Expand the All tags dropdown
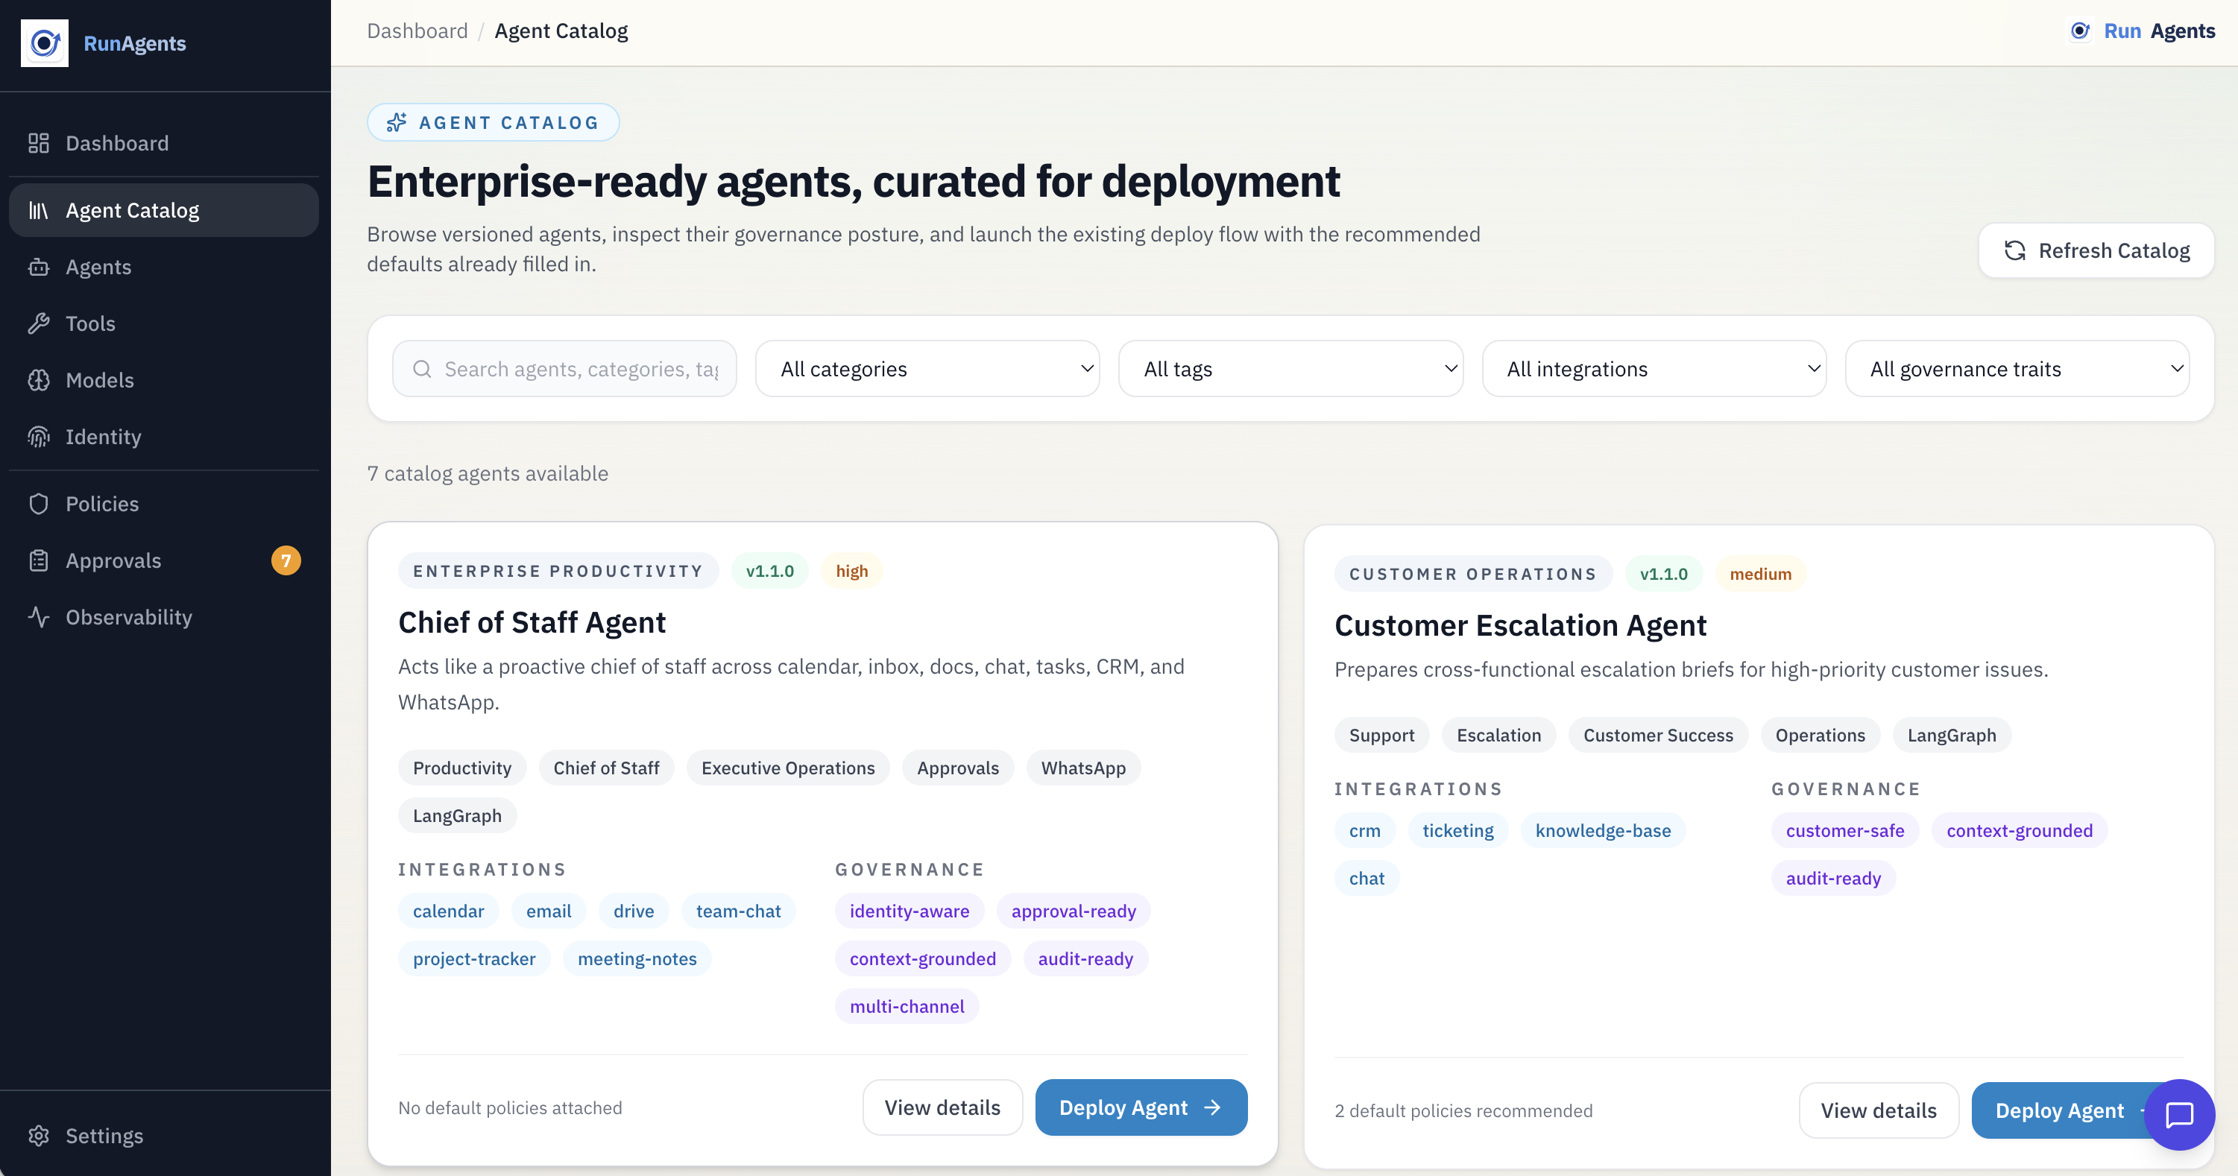Screen dimensions: 2238x1176 [1290, 368]
